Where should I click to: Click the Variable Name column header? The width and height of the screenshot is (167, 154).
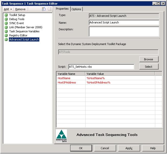click(x=71, y=74)
